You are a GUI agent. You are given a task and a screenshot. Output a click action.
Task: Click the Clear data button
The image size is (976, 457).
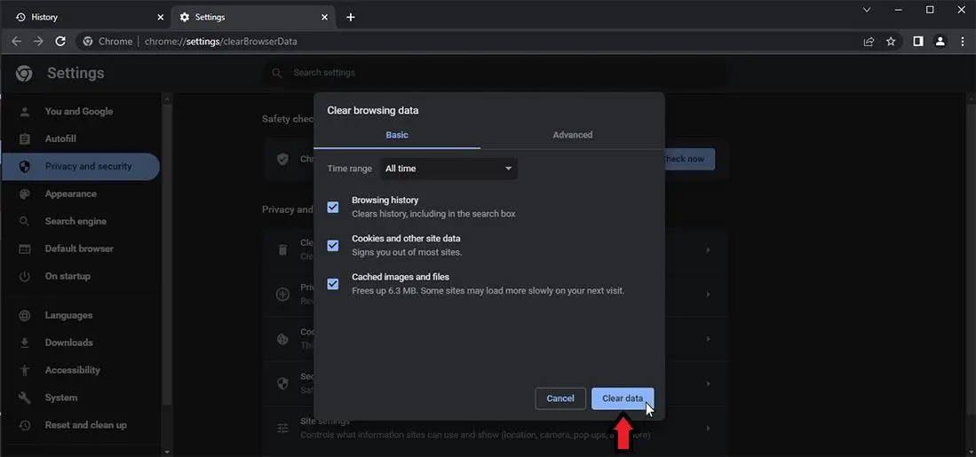[623, 398]
